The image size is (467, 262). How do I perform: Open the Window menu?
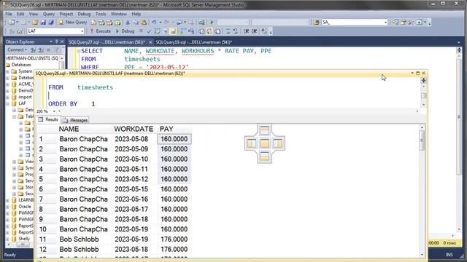click(x=118, y=14)
